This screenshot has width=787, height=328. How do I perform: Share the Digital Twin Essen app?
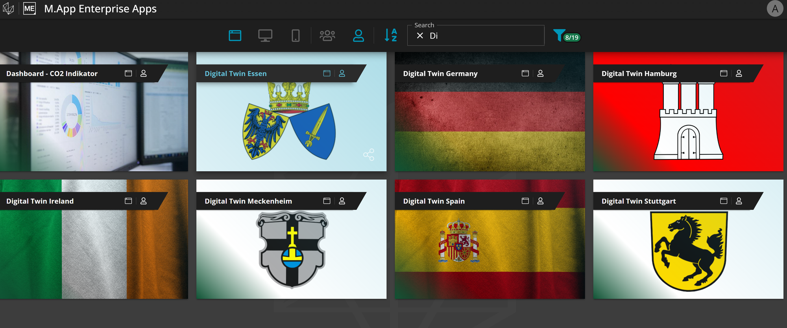(x=369, y=155)
